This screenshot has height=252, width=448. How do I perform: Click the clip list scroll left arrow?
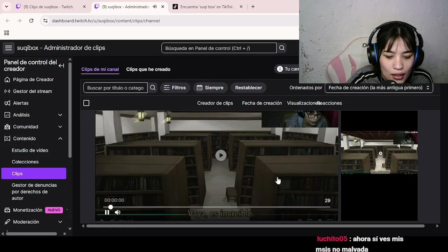[83, 226]
